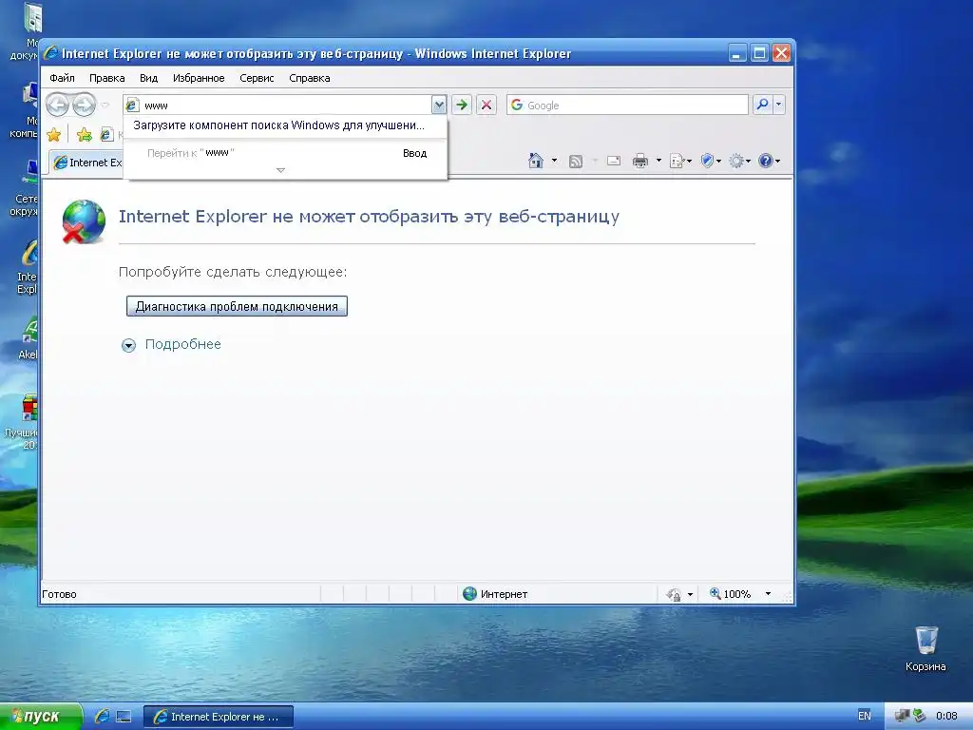This screenshot has height=730, width=973.
Task: Open the zoom level dropdown arrow
Action: click(768, 594)
